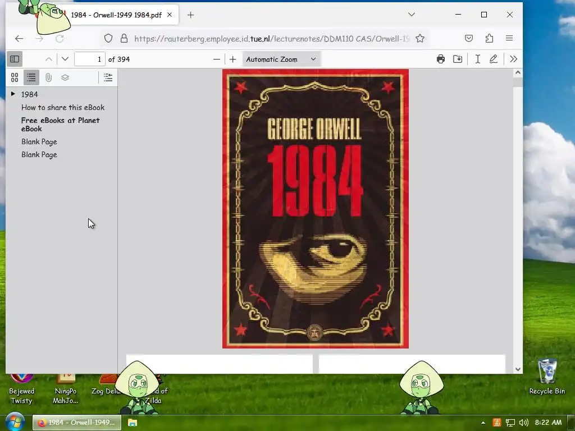This screenshot has width=575, height=431.
Task: Click the outline current item button
Action: coord(108,77)
